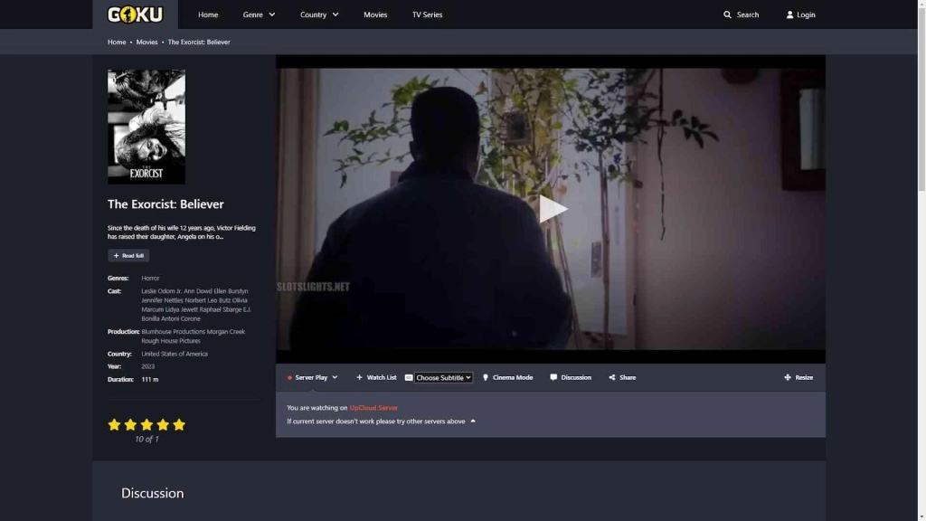Click the Search magnifier icon

[727, 14]
